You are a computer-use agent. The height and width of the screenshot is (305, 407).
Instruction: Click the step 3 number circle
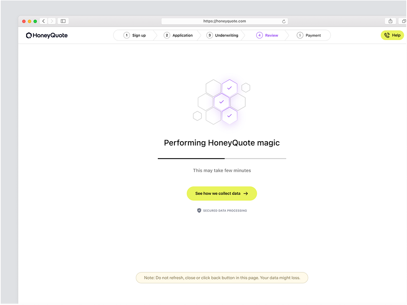tap(209, 35)
